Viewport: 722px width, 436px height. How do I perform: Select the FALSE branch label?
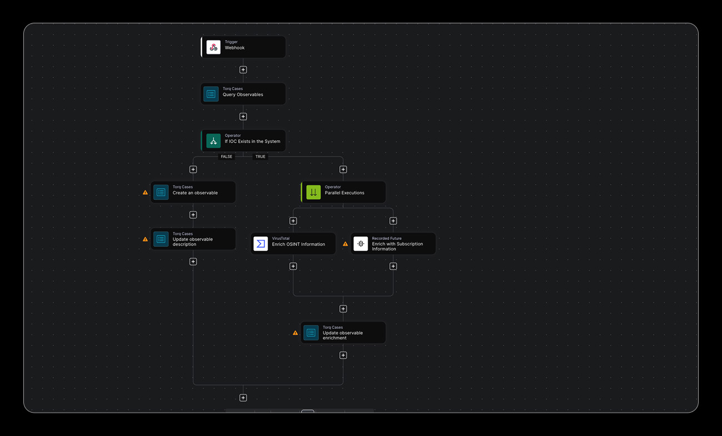227,157
